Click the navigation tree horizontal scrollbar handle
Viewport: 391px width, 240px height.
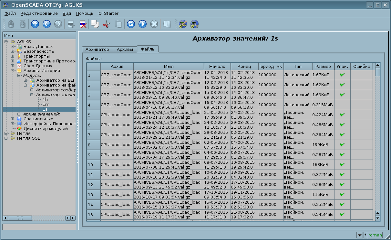[x=20, y=218]
